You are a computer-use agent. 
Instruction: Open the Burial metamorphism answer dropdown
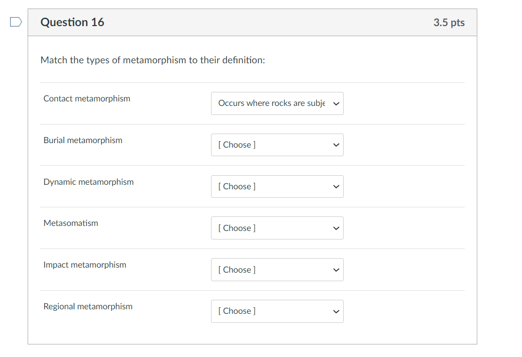click(277, 145)
